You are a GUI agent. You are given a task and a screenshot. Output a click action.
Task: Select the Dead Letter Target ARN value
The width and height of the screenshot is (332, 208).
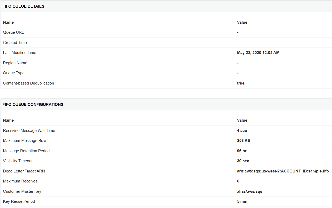pos(283,171)
